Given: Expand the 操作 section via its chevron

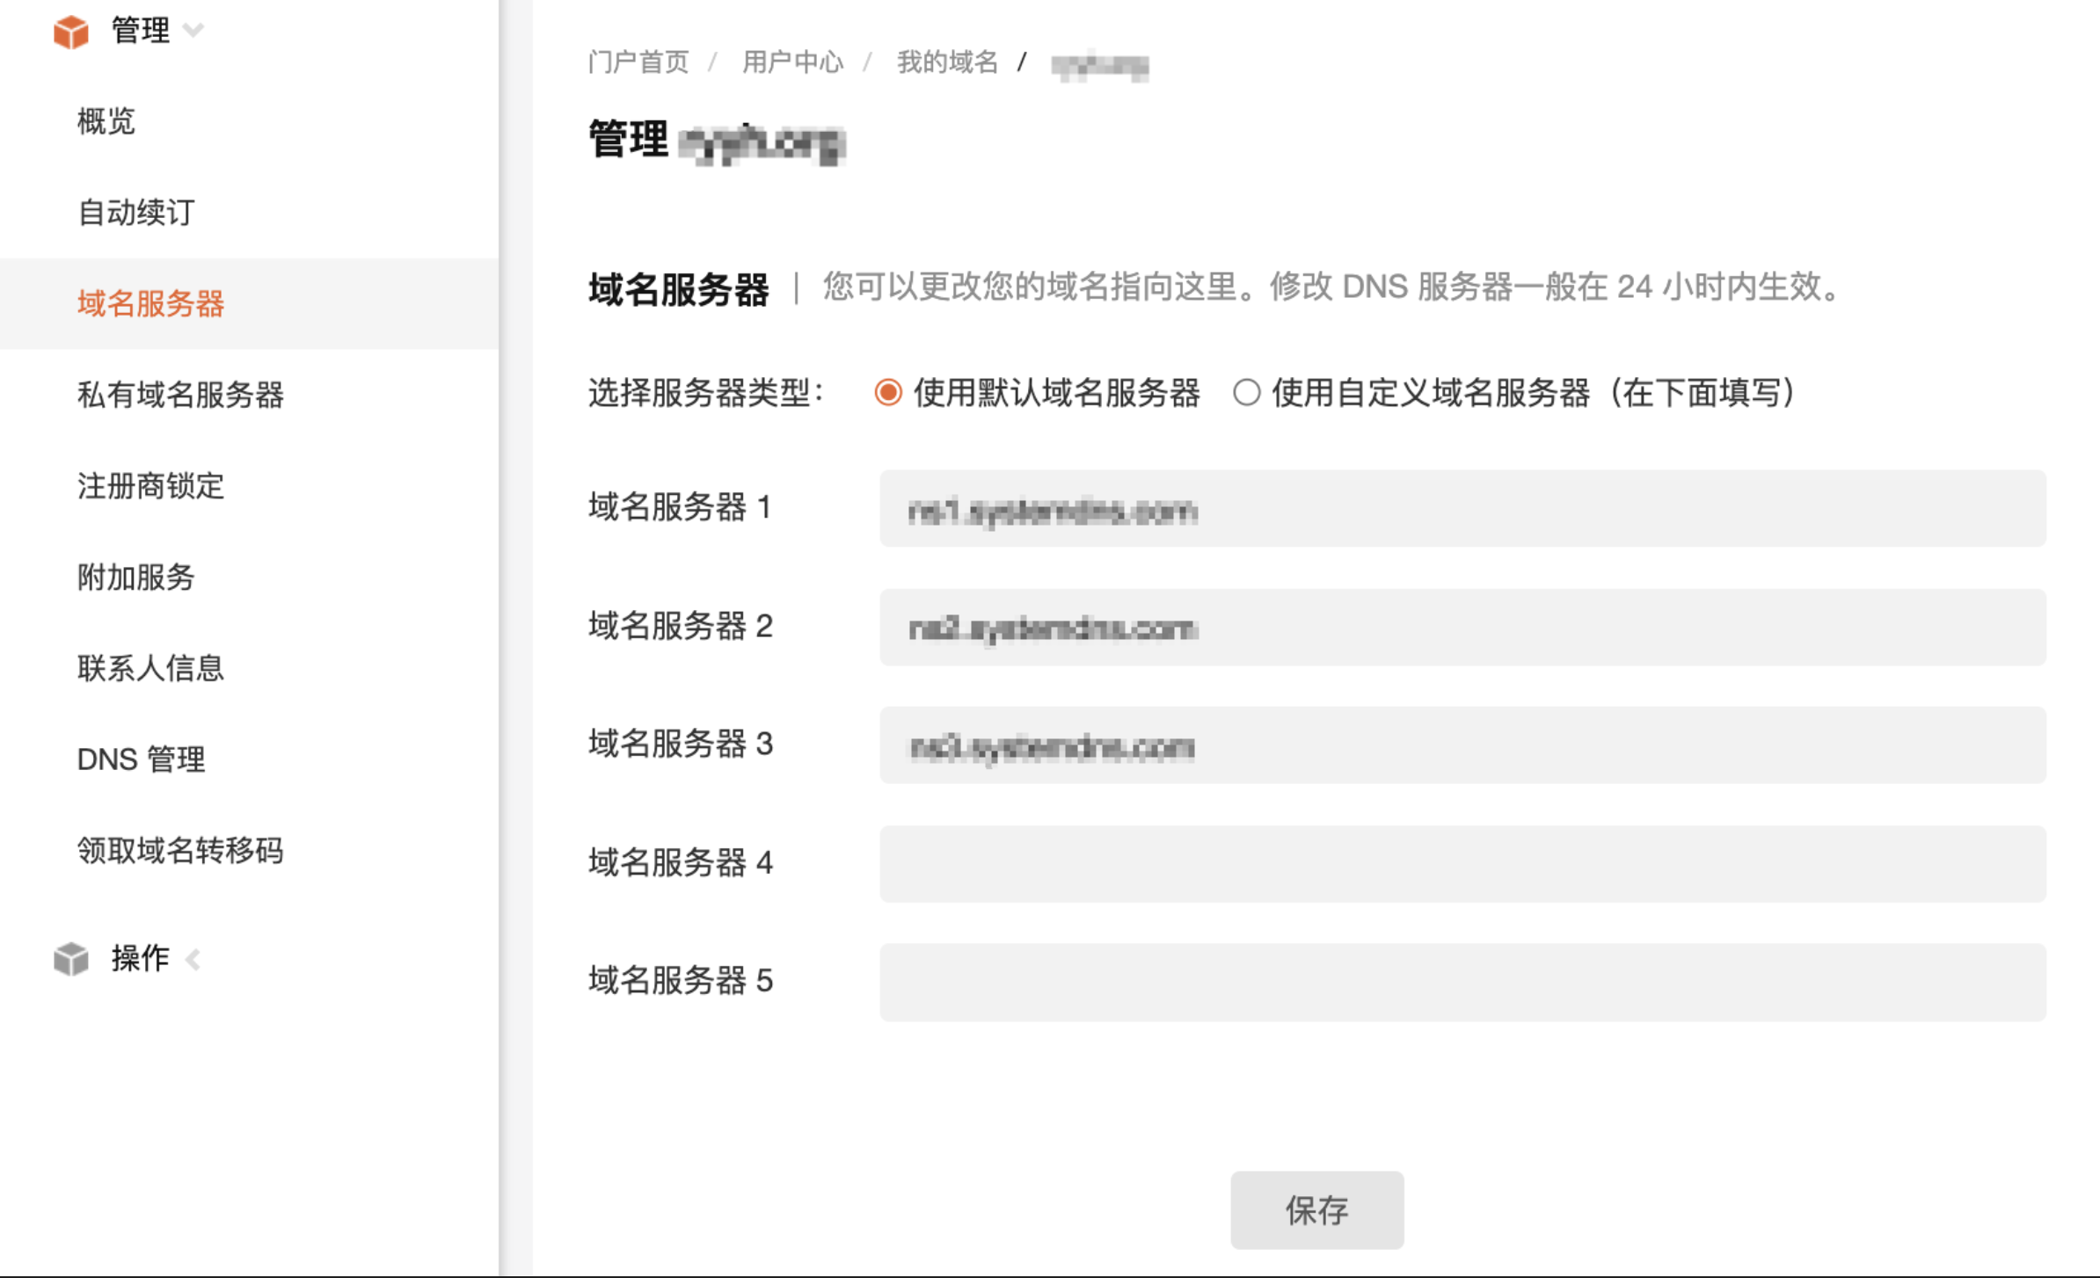Looking at the screenshot, I should point(193,960).
